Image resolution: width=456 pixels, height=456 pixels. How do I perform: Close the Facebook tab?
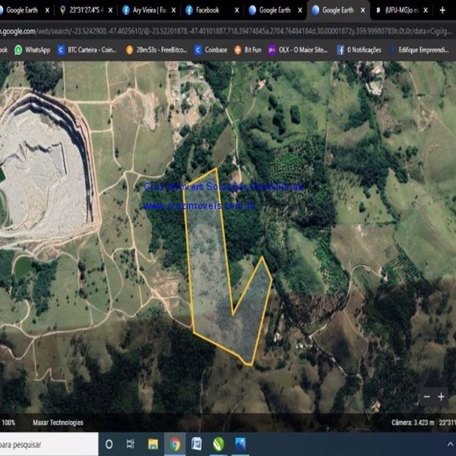[237, 10]
